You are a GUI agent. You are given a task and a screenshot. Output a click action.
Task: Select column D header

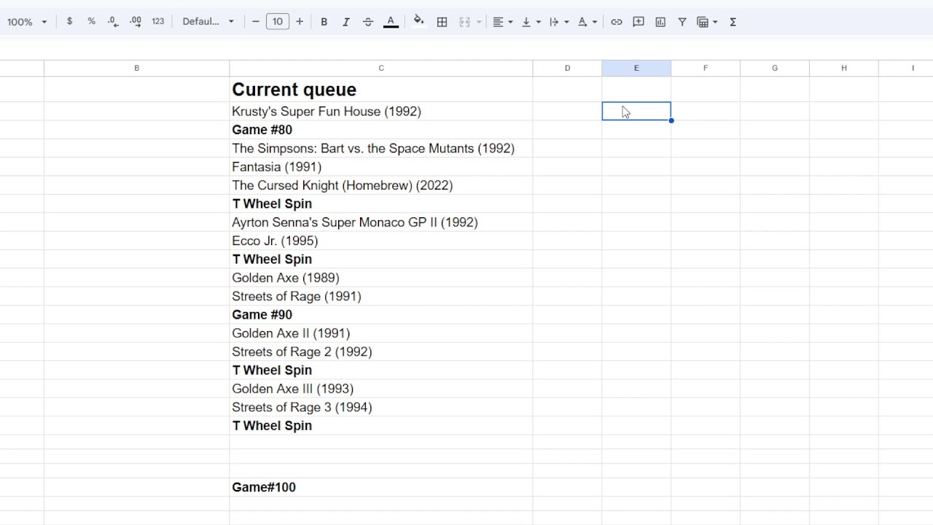click(x=567, y=68)
